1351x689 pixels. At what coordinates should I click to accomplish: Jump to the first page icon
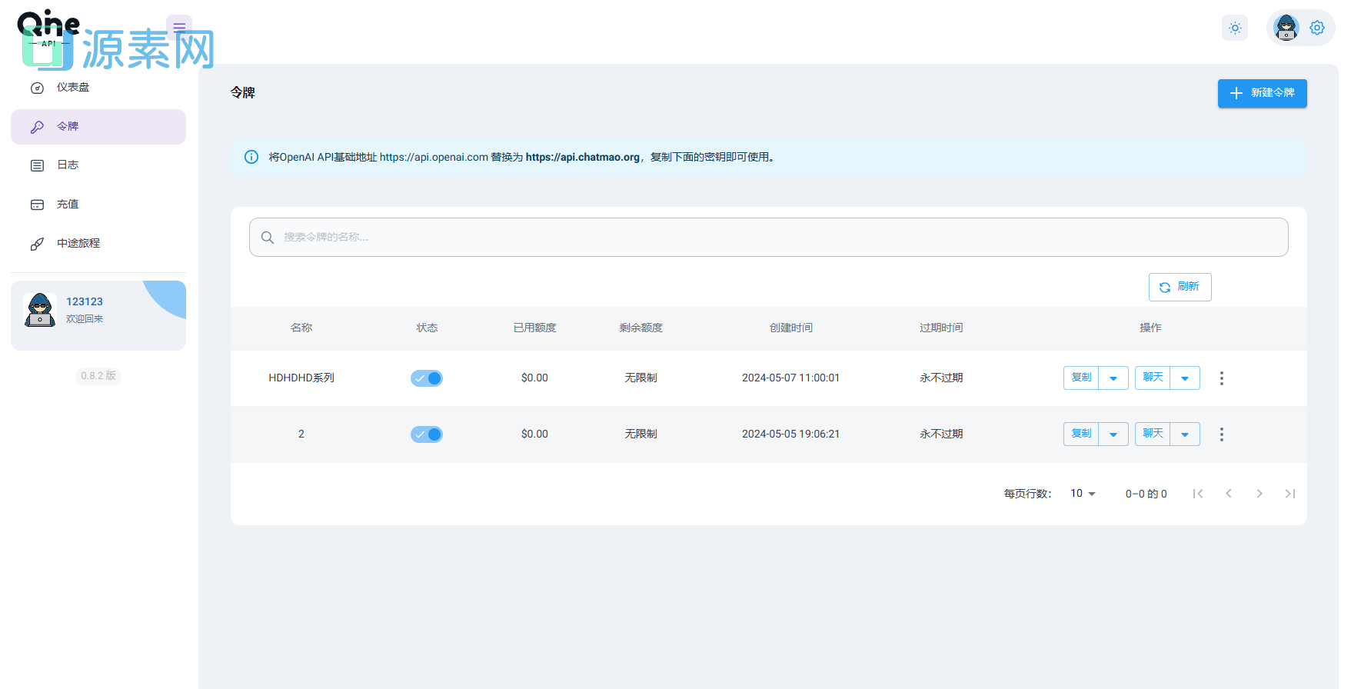[x=1198, y=494]
